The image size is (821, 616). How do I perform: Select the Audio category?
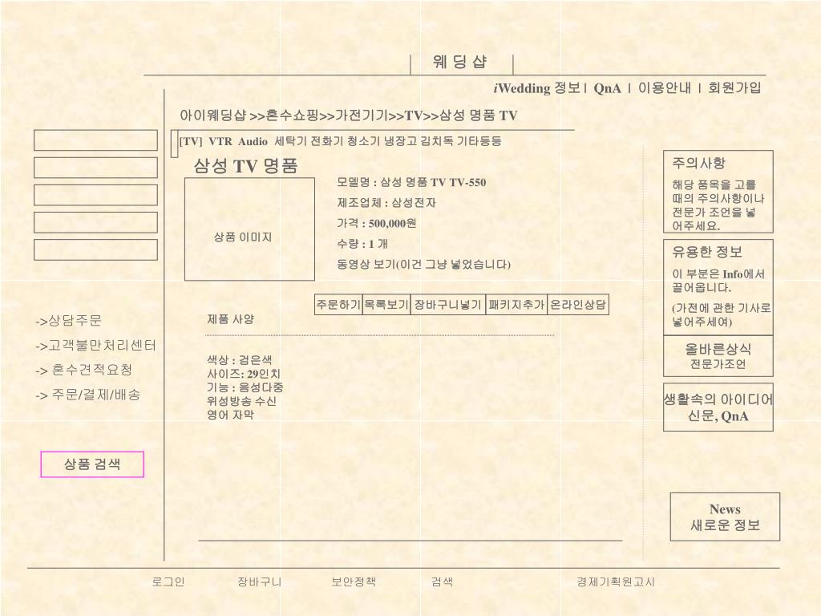[x=253, y=141]
